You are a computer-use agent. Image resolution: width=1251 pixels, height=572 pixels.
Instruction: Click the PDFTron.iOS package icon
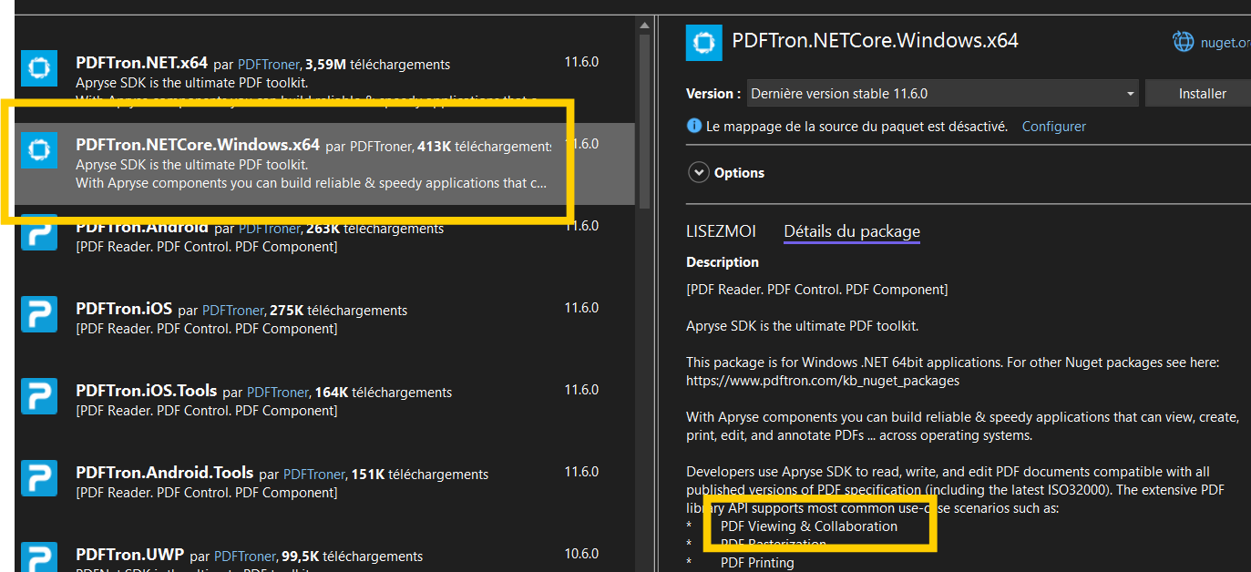pyautogui.click(x=39, y=314)
